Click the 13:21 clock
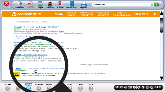165x92 pixels. pyautogui.click(x=158, y=87)
